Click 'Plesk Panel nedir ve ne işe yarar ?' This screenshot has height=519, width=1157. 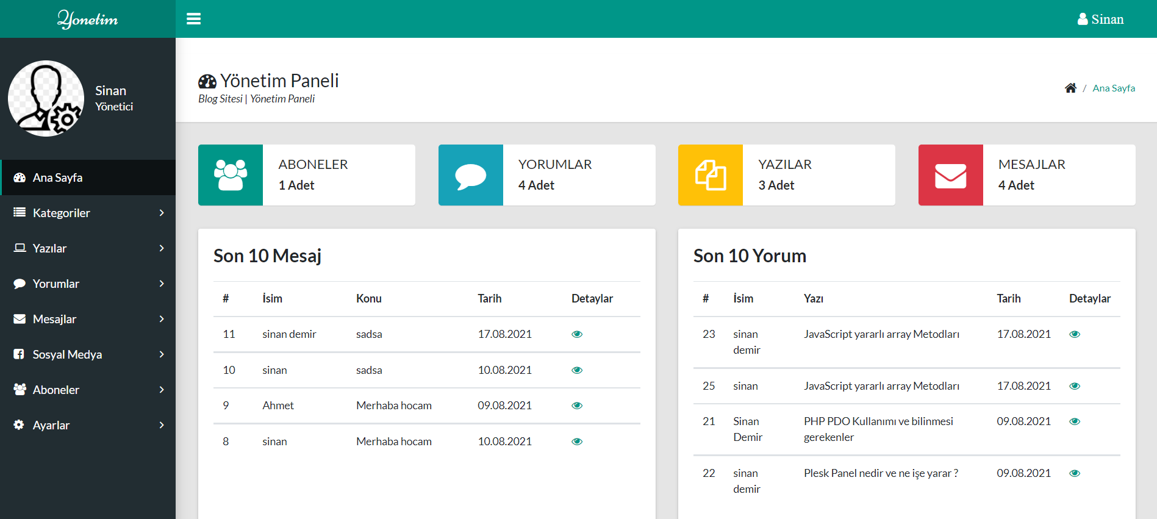click(881, 473)
